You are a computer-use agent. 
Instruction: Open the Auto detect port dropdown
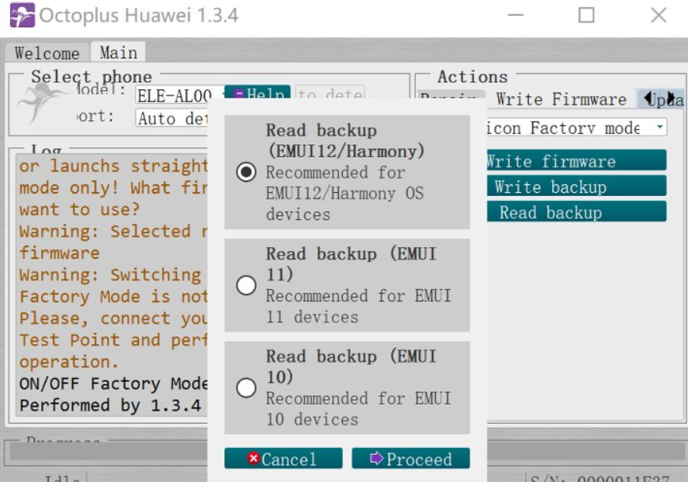(x=171, y=119)
